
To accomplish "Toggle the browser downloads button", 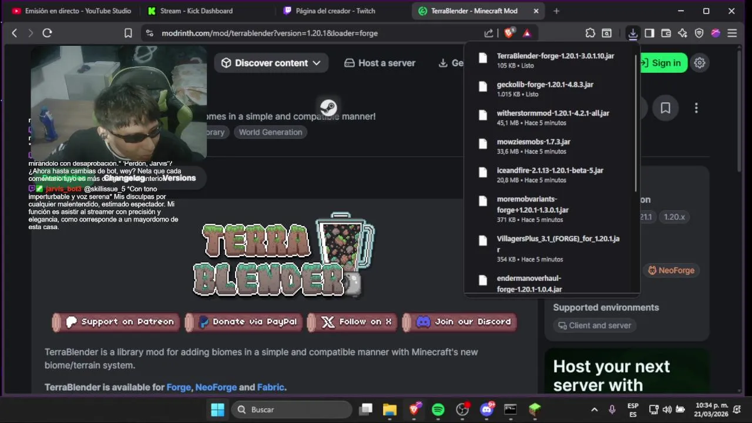I will (633, 33).
